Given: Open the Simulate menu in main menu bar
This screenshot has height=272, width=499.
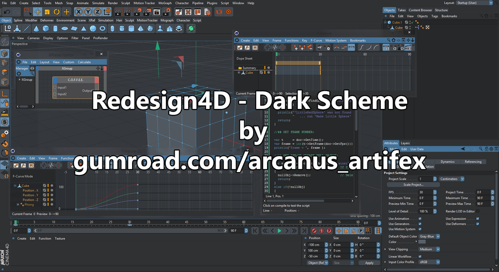Looking at the screenshot, I should click(x=98, y=3).
